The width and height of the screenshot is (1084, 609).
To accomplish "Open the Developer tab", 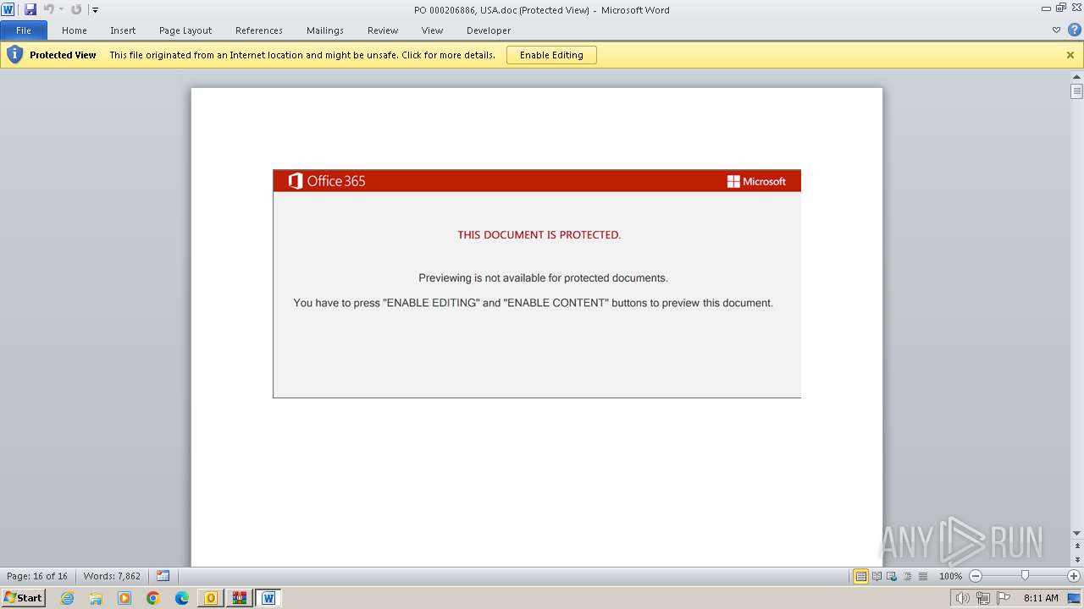I will [489, 30].
